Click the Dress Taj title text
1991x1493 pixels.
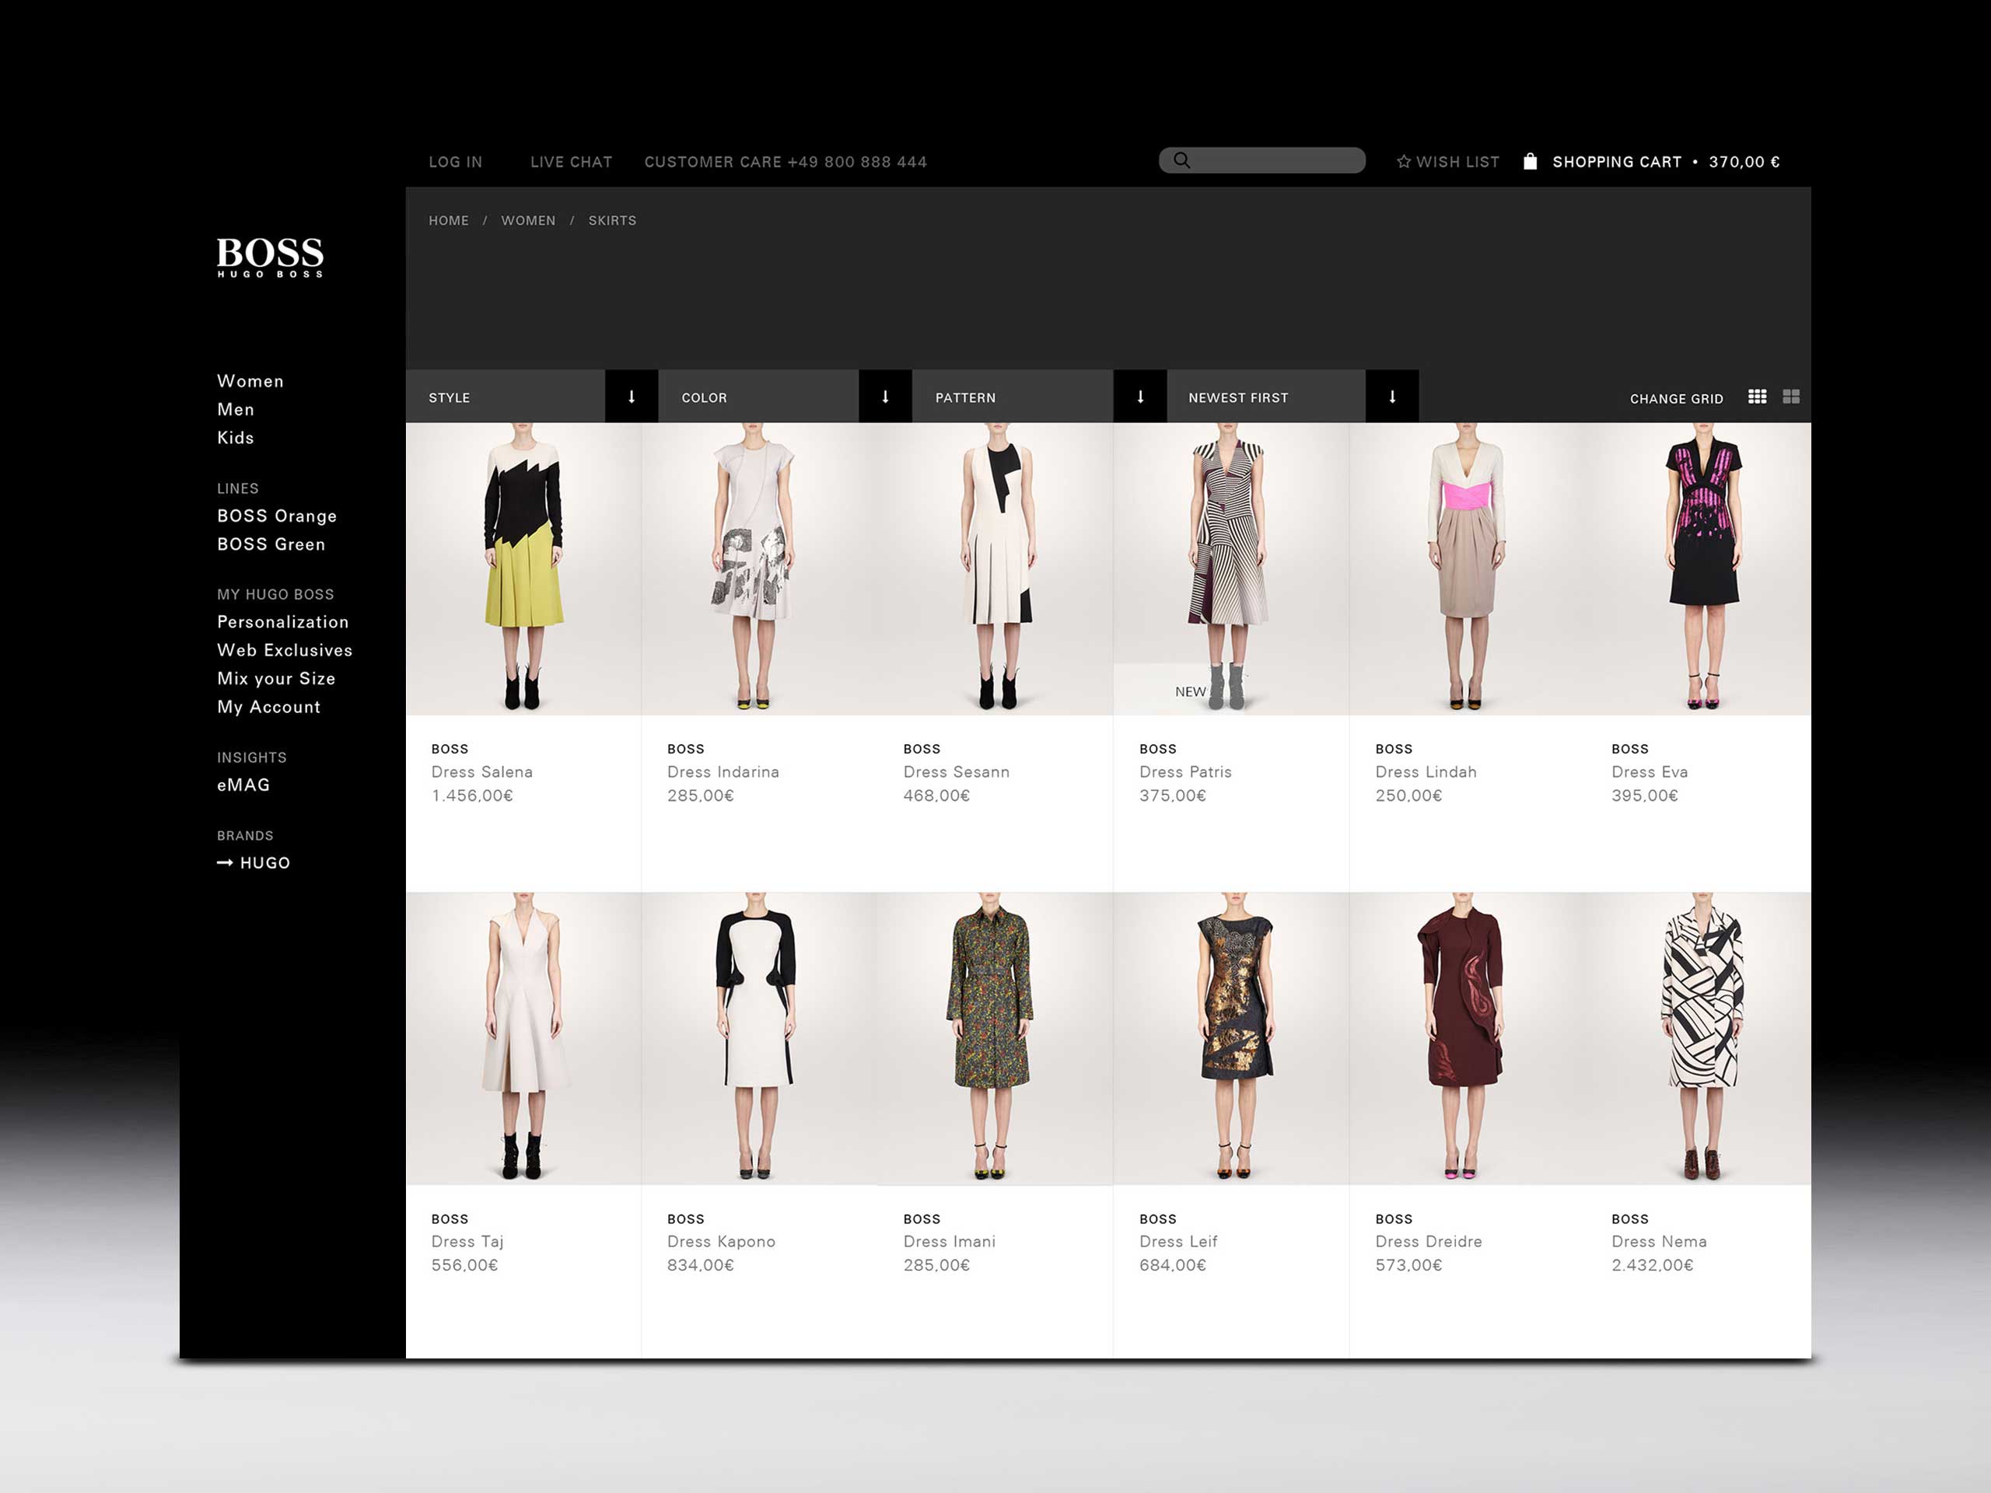467,1242
